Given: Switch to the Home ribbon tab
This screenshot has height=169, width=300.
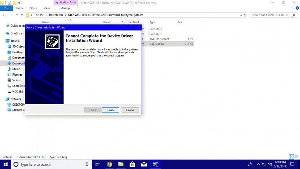Looking at the screenshot, I should pyautogui.click(x=20, y=8).
